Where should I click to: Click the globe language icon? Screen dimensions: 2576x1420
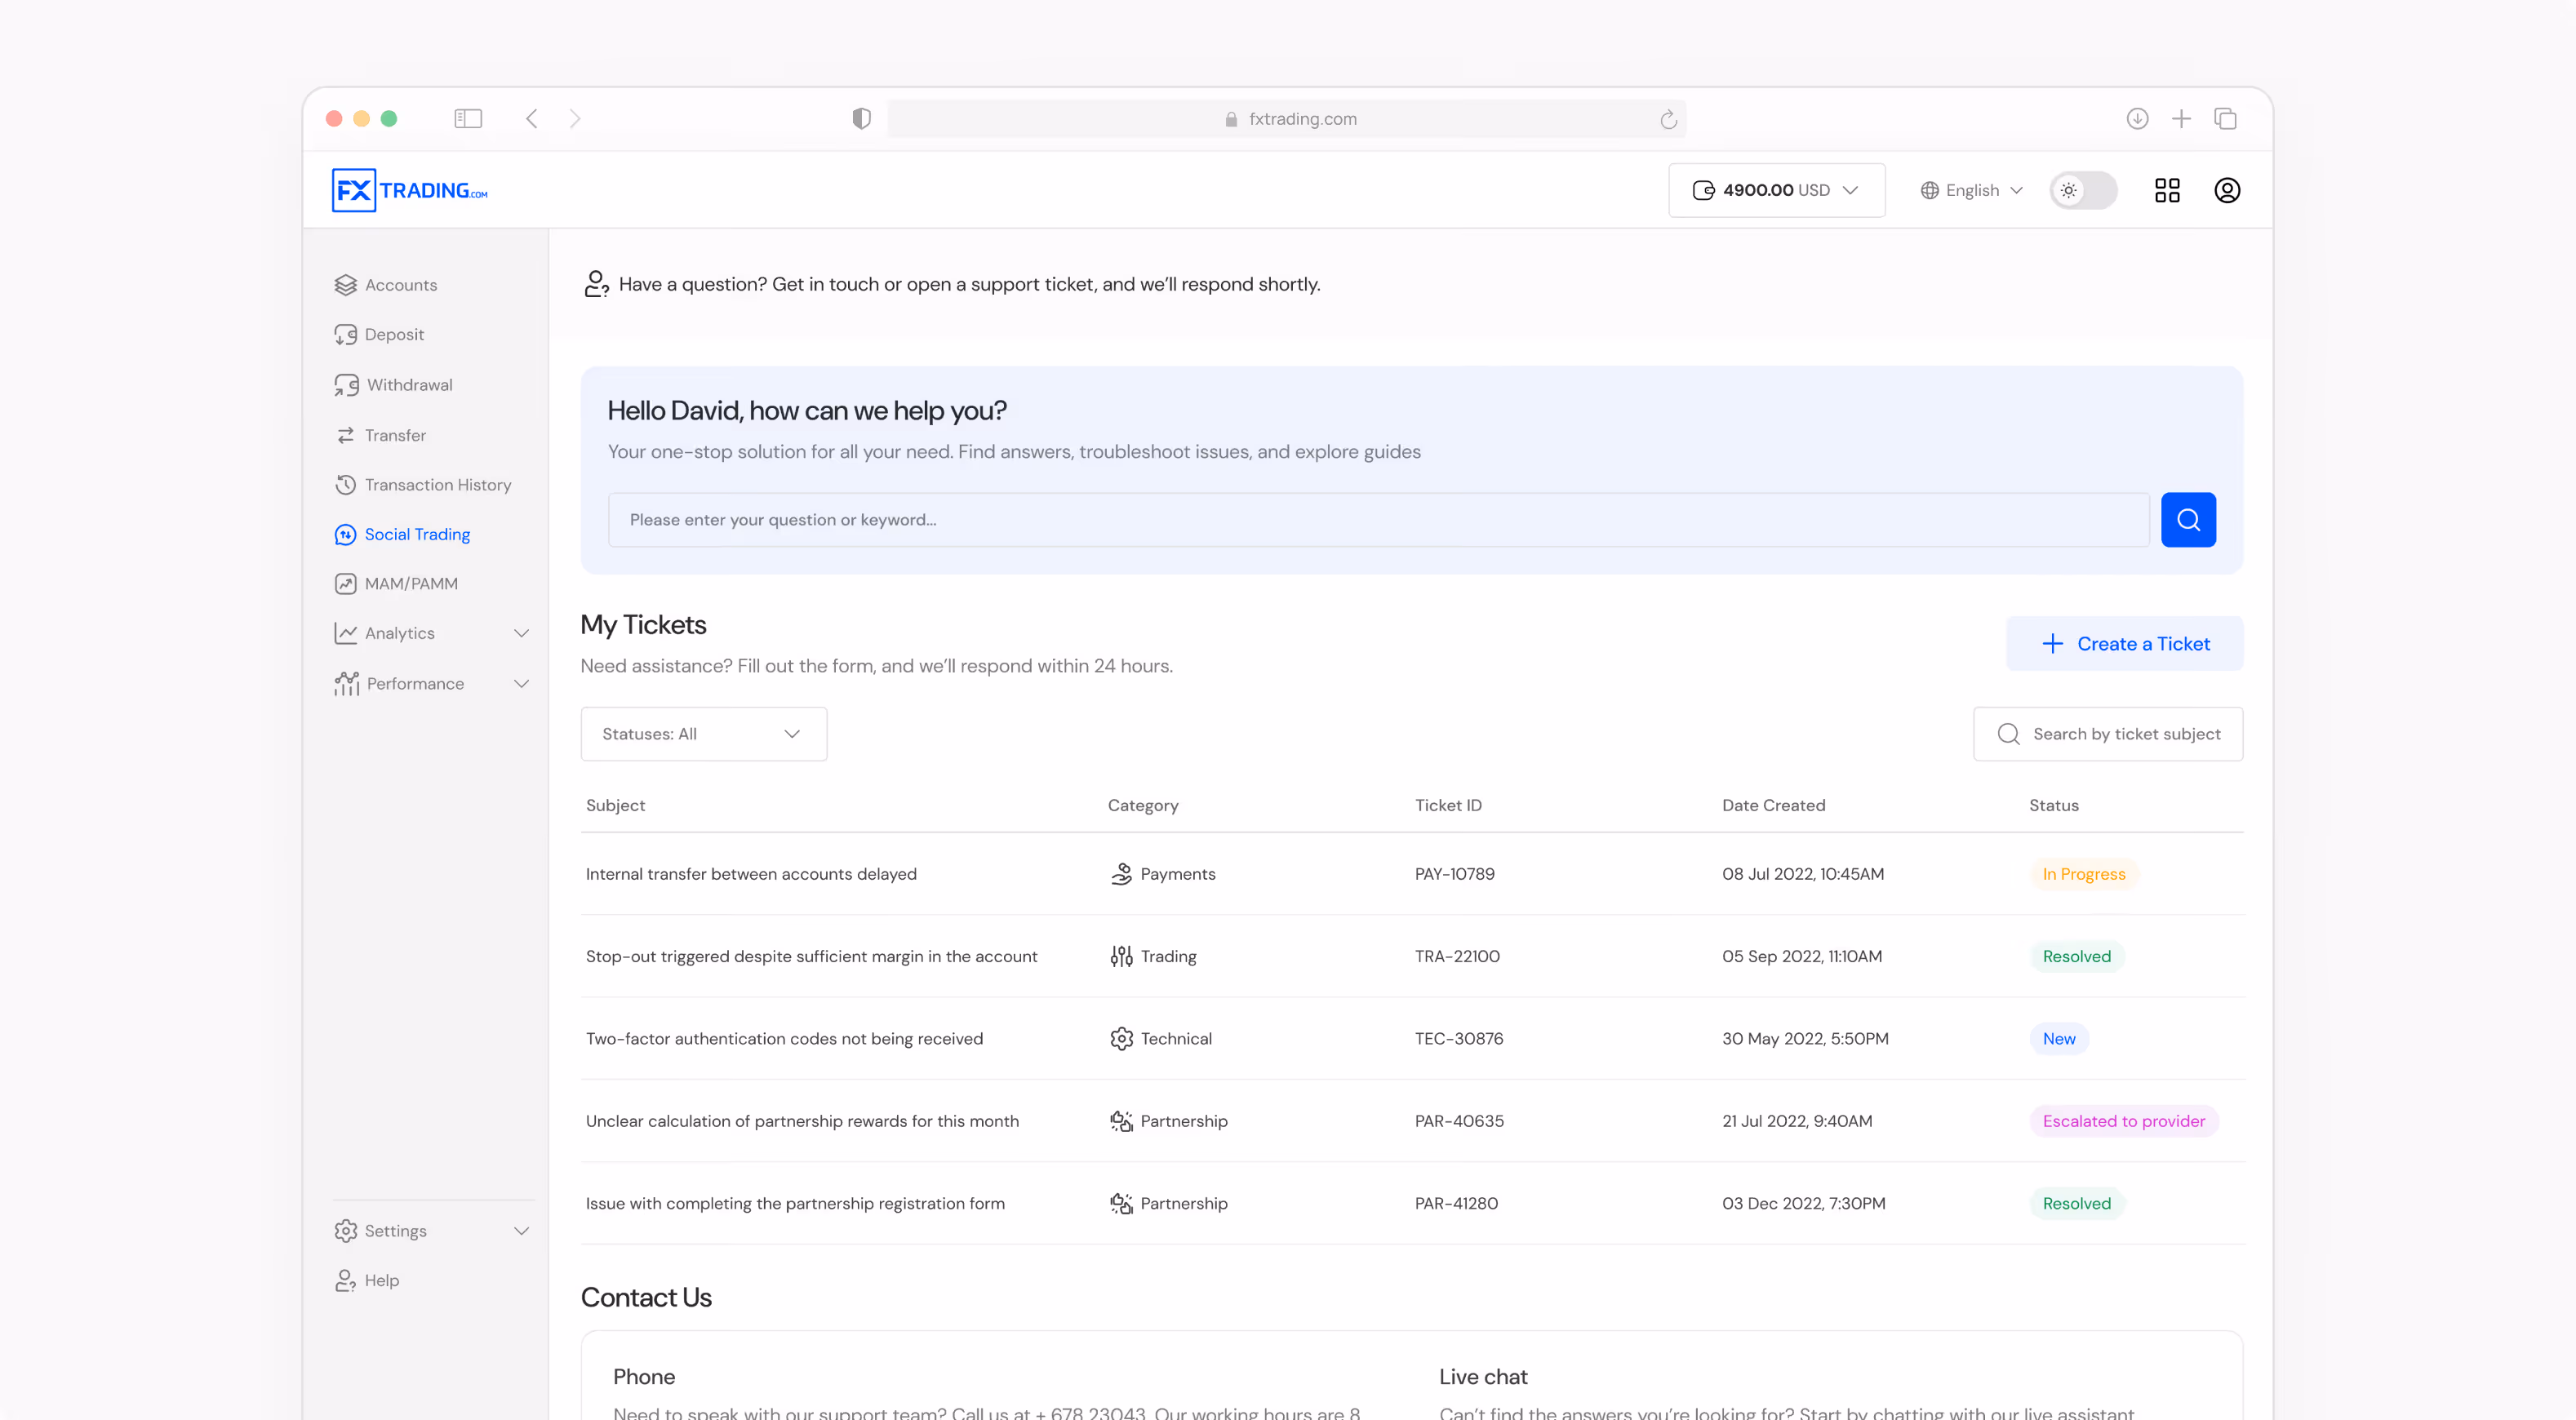tap(1929, 190)
